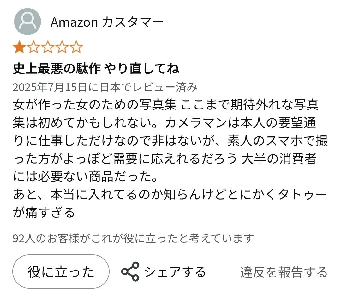Click the fifth empty rating star
The width and height of the screenshot is (341, 299).
tap(76, 47)
